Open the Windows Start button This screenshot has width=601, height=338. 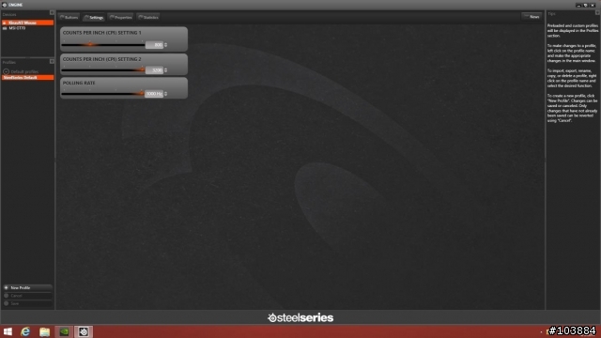[x=8, y=331]
